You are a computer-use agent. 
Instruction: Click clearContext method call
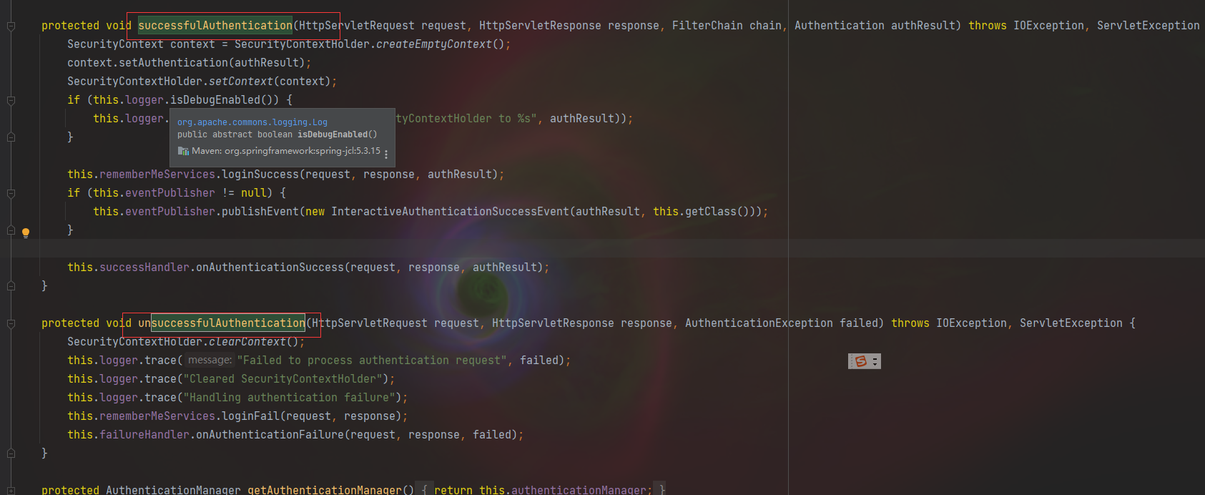pos(247,342)
